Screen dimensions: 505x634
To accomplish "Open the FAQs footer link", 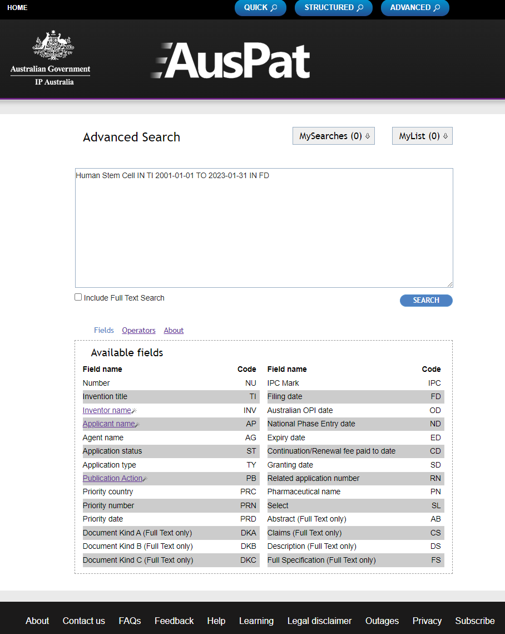I will [x=130, y=621].
